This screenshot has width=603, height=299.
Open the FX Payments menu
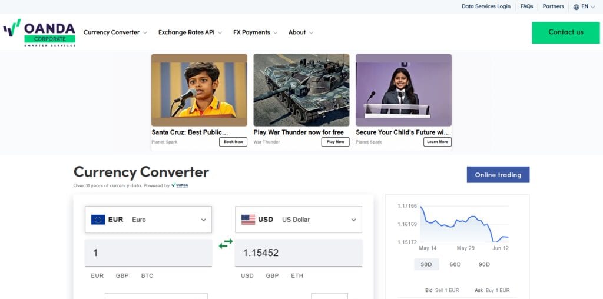pyautogui.click(x=255, y=32)
